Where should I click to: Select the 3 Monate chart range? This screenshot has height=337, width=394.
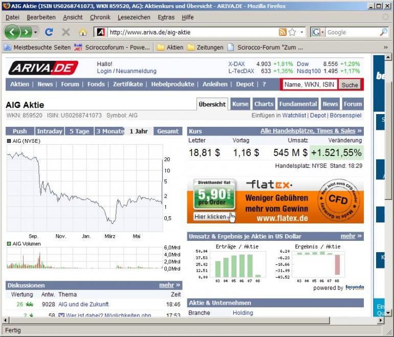110,131
